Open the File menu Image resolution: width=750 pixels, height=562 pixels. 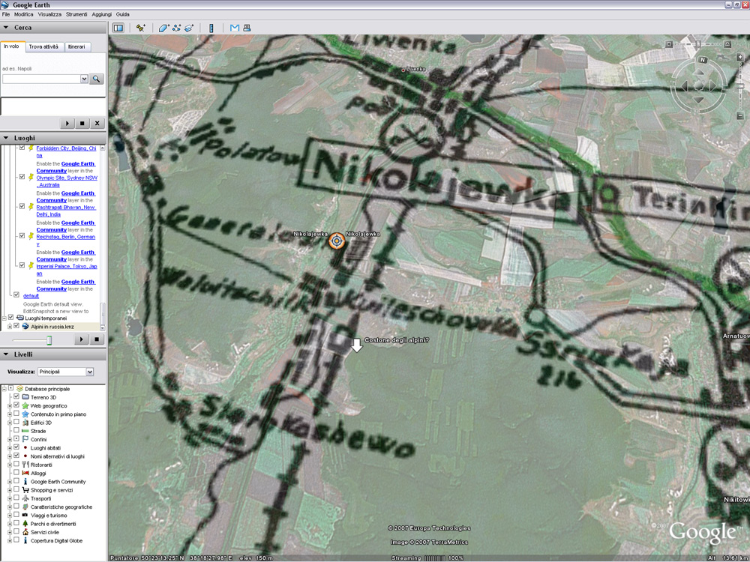(x=6, y=14)
